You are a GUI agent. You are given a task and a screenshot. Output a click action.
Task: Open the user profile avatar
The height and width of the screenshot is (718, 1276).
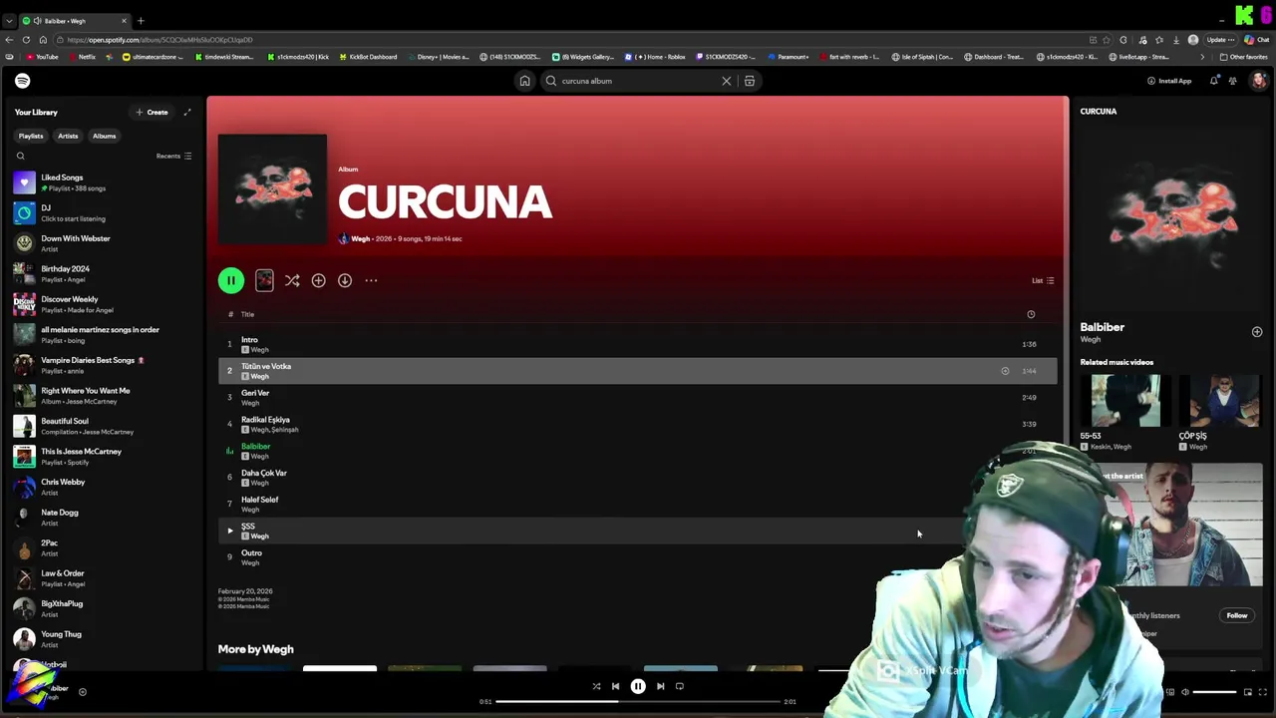(x=1258, y=81)
